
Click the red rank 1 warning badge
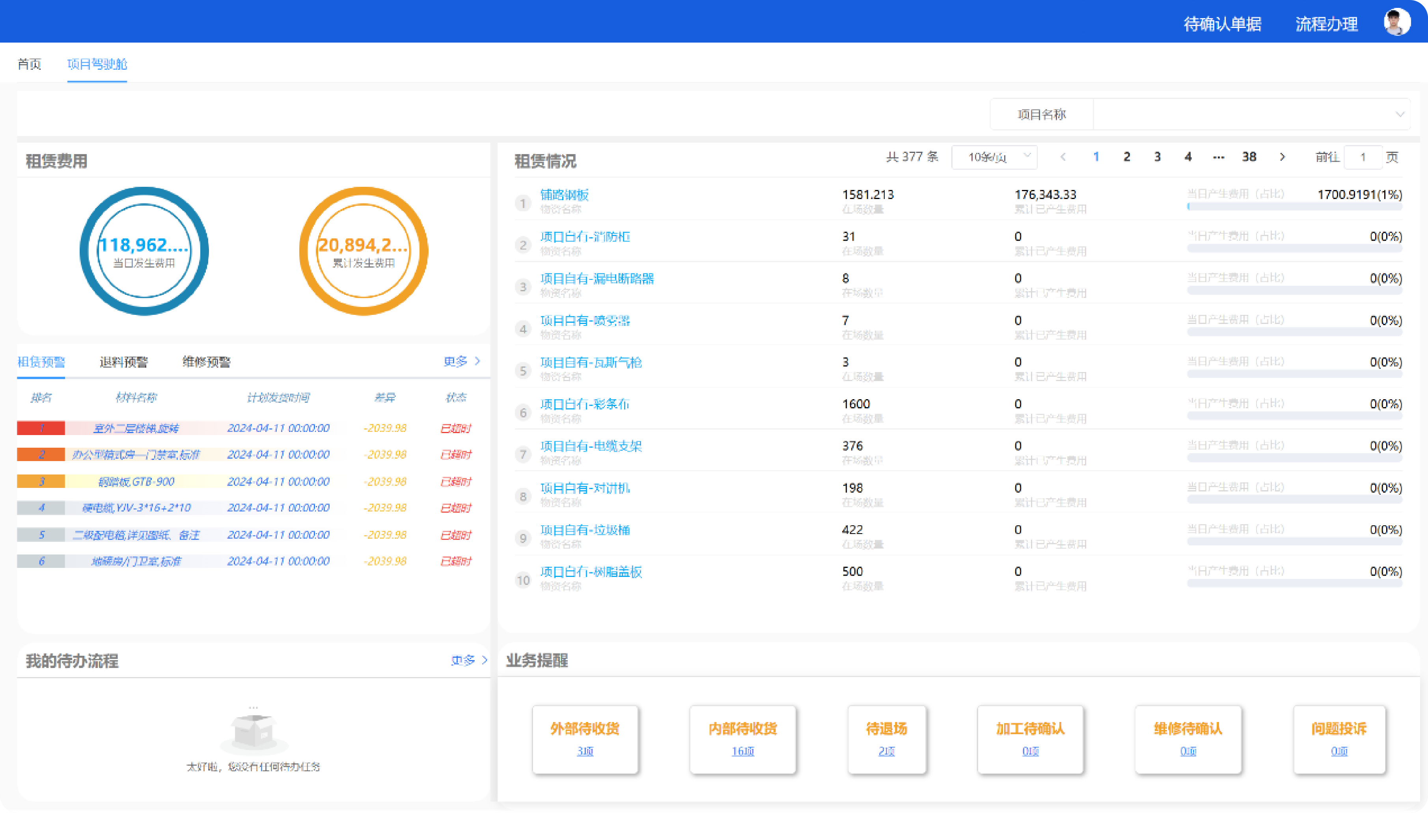41,428
